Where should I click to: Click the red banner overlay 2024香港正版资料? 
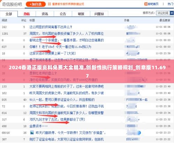point(87,71)
